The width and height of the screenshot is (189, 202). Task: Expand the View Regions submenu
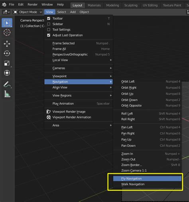pos(79,96)
